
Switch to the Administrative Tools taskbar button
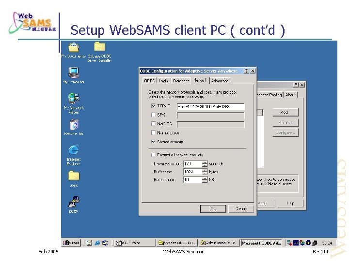(219, 243)
